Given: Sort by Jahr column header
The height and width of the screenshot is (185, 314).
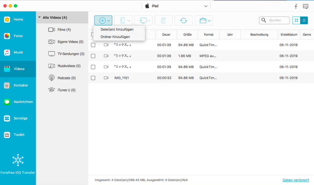Looking at the screenshot, I should (x=230, y=35).
